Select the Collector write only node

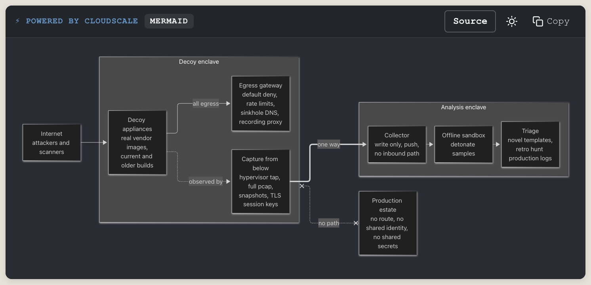pyautogui.click(x=397, y=144)
